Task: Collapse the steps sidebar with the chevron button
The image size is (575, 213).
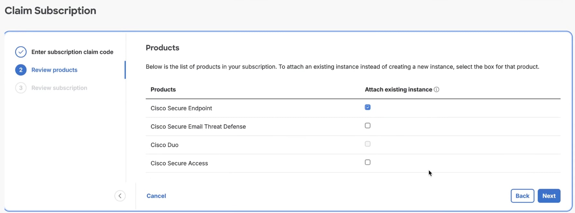Action: pos(120,196)
